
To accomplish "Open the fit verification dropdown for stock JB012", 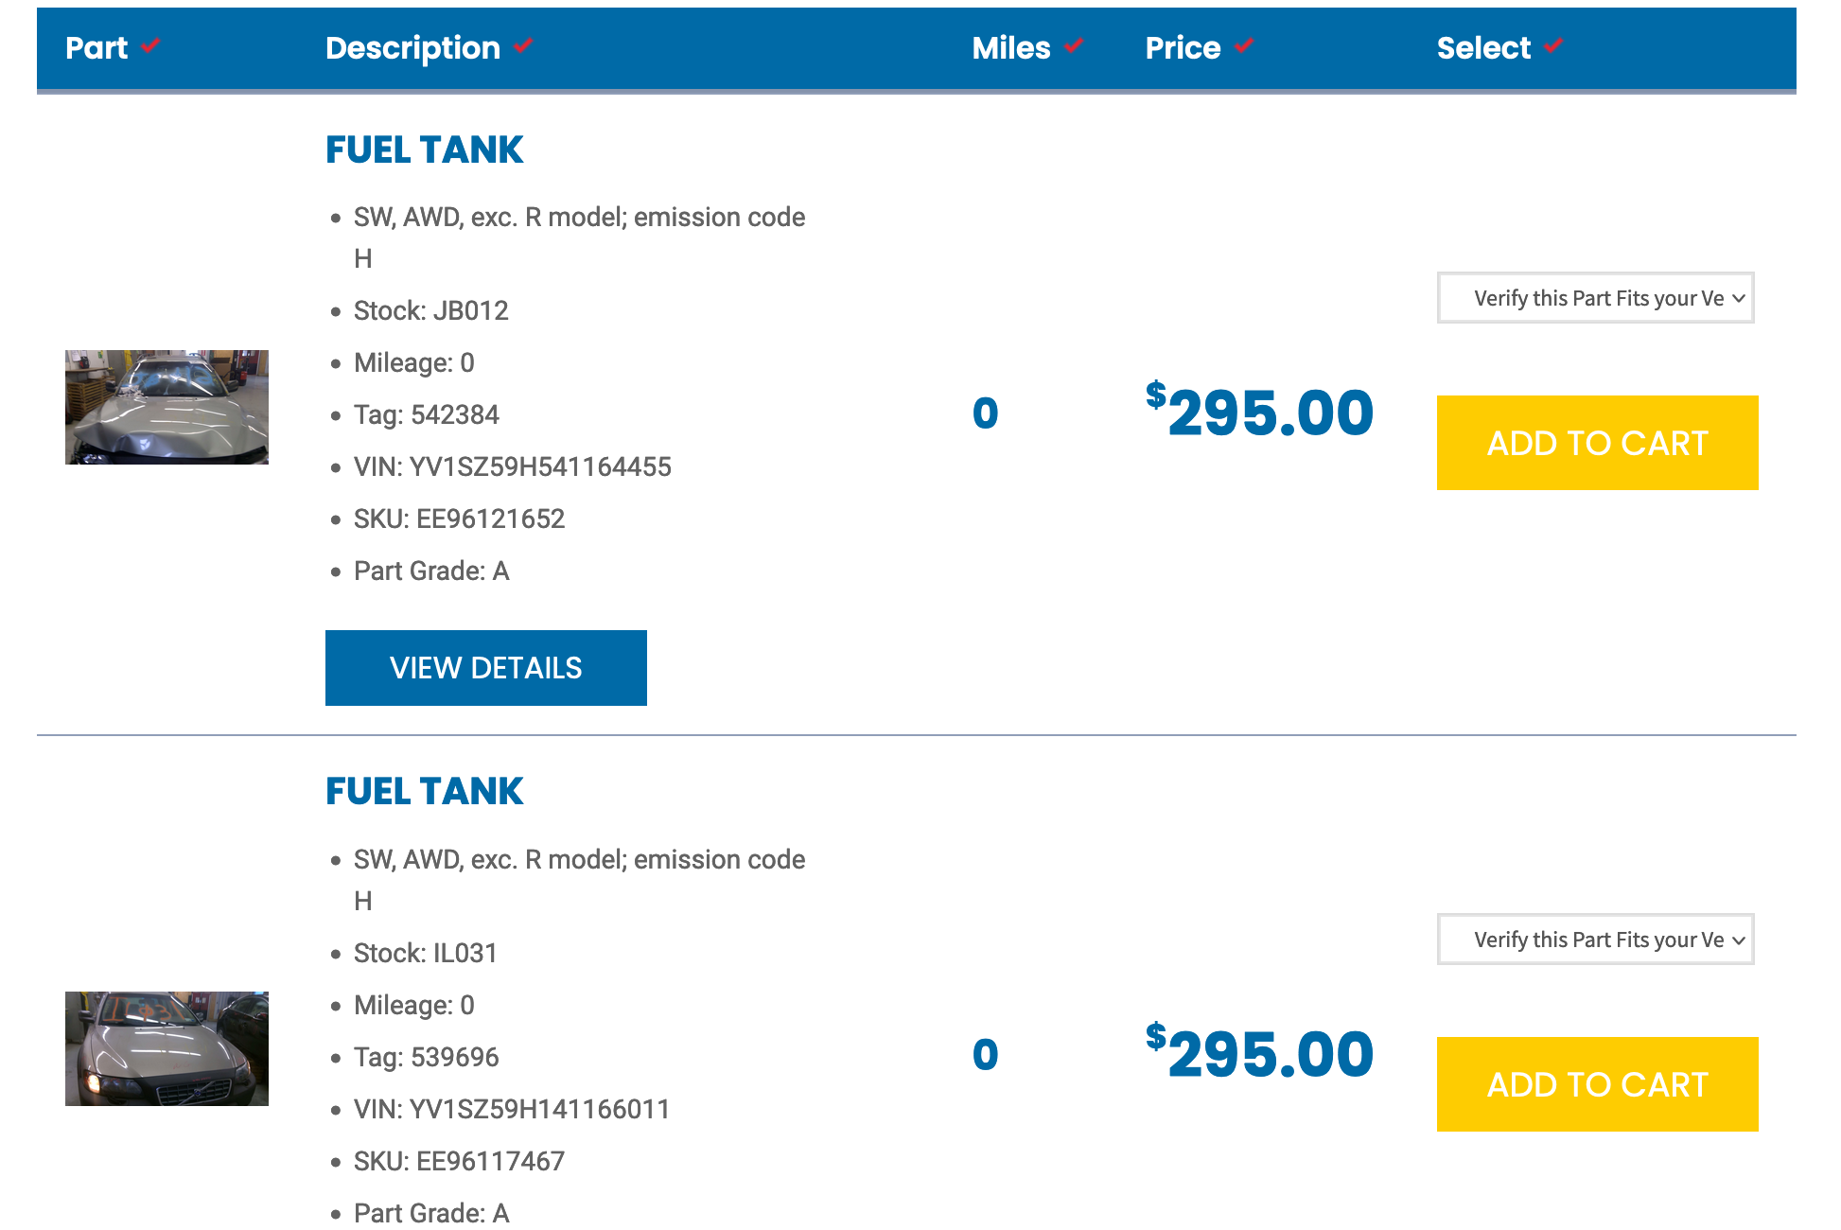I will pos(1595,298).
